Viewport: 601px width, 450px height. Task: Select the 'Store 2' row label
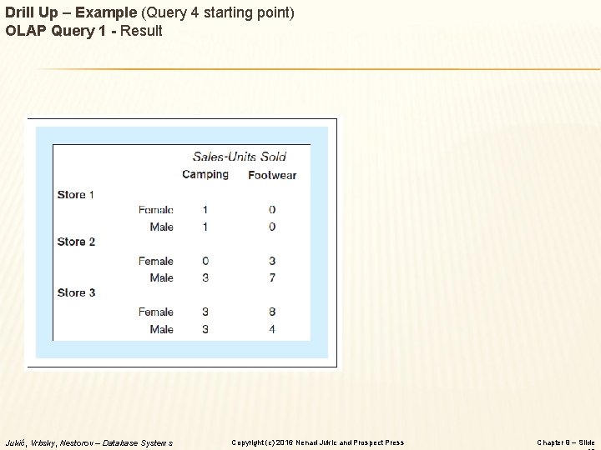tap(76, 242)
